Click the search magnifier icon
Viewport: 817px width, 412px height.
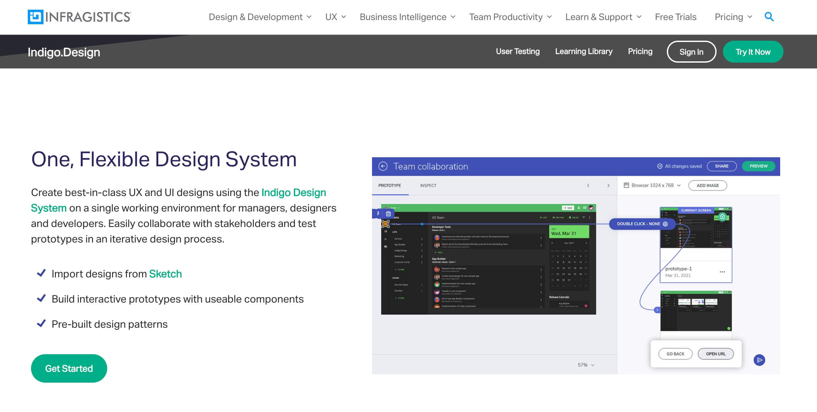(769, 17)
